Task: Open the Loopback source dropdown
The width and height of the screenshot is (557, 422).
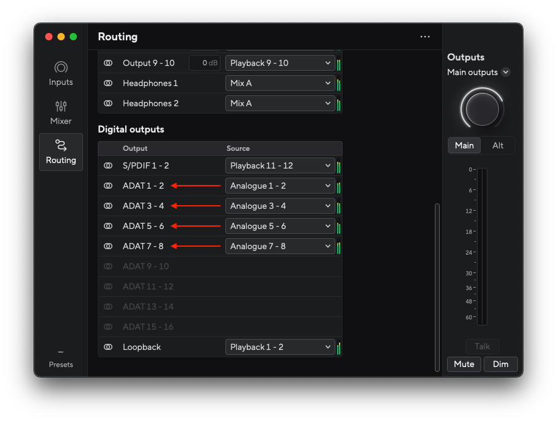Action: (280, 347)
